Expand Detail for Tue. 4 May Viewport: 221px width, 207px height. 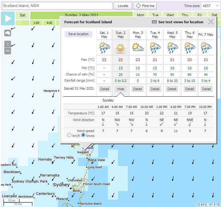pos(155,89)
